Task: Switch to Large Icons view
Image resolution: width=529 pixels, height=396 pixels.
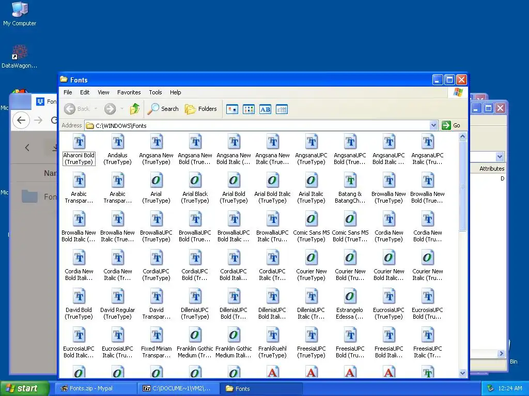Action: point(232,109)
